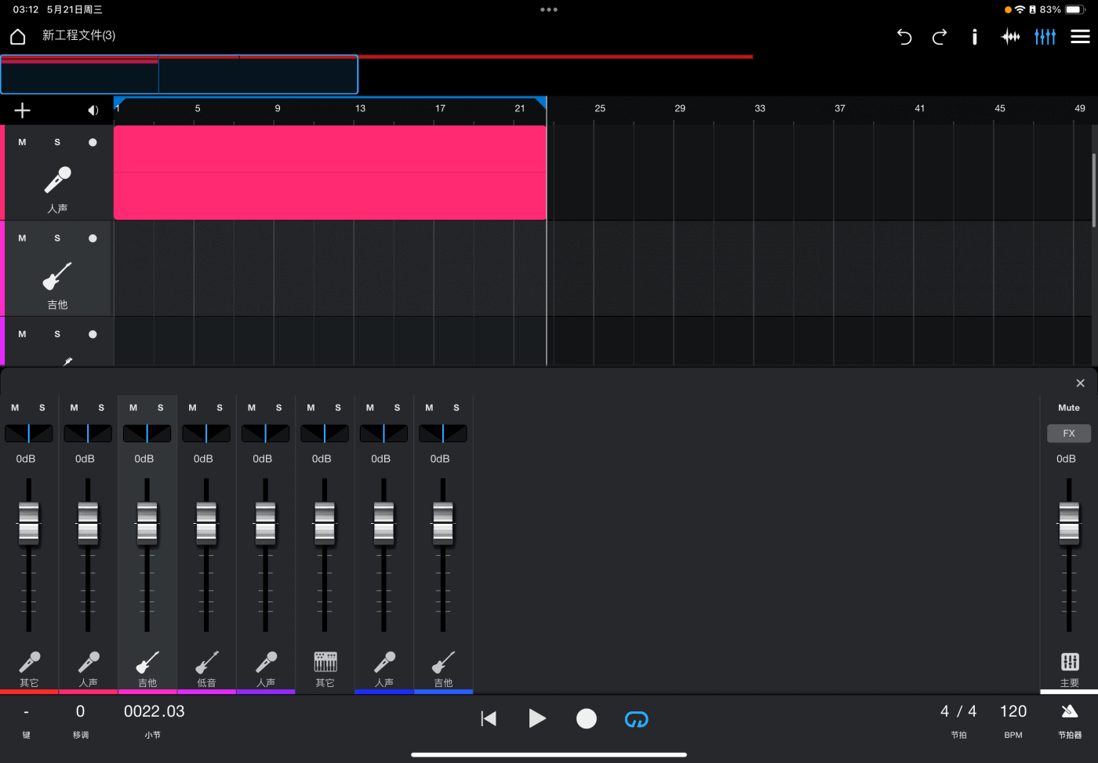This screenshot has width=1098, height=763.
Task: Tap the Wi-Fi icon in the status bar
Action: click(1020, 9)
